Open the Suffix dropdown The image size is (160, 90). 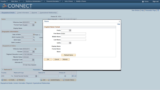[70, 43]
